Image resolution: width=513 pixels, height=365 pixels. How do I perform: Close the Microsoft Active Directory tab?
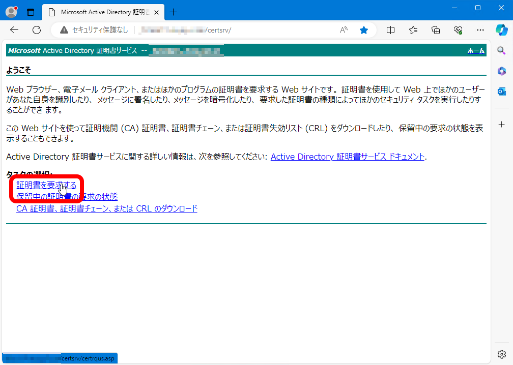tap(156, 12)
